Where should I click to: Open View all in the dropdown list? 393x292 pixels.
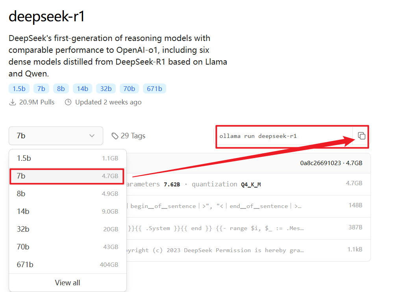point(68,283)
